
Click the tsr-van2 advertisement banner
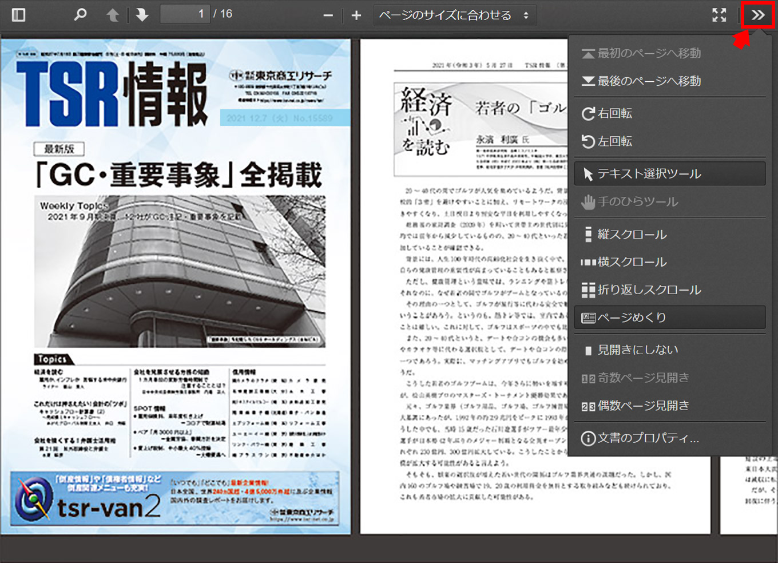(175, 498)
